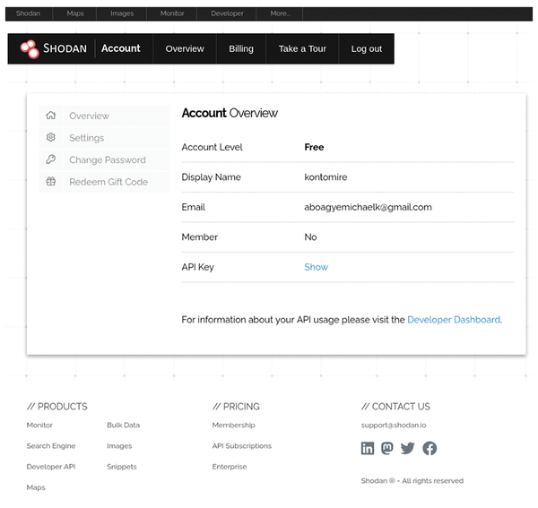Screen dimensions: 538x508
Task: Open the Developer top bar item
Action: [227, 13]
